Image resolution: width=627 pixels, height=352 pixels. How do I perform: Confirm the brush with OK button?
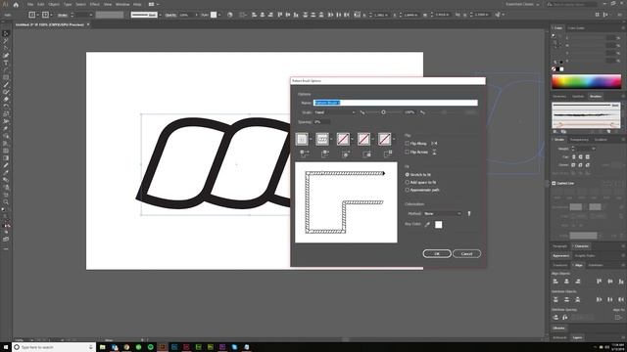pyautogui.click(x=437, y=253)
